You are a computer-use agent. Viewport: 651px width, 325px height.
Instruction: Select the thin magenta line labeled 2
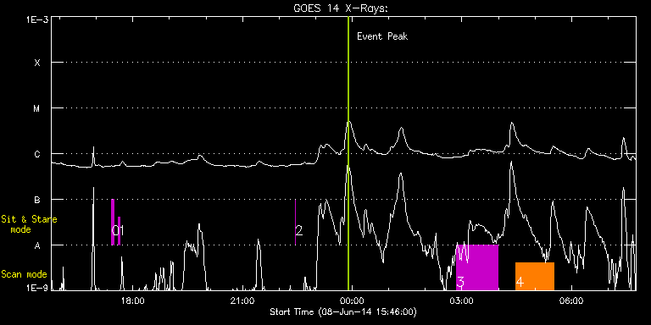click(295, 223)
